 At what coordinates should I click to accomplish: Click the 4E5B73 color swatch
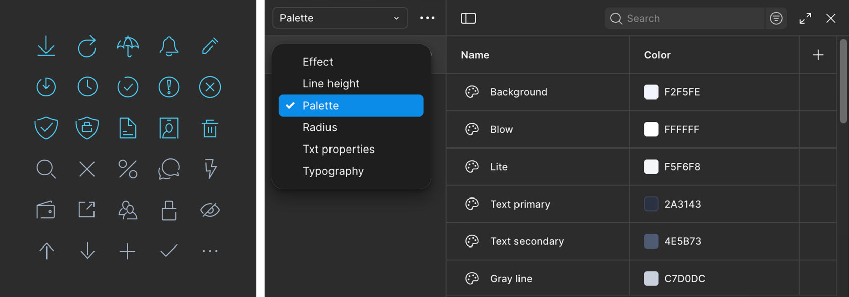click(651, 241)
